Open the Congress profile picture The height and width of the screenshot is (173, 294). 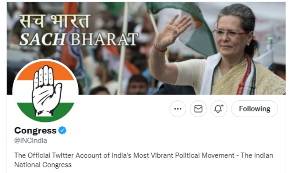(46, 91)
